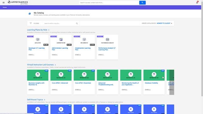The height and width of the screenshot is (114, 203).
Task: Open the sixth self-paced topic card
Action: (x=154, y=109)
